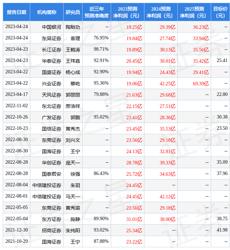The image size is (230, 250).
Task: Click the 2023预测净利润 column header
Action: (x=128, y=12)
